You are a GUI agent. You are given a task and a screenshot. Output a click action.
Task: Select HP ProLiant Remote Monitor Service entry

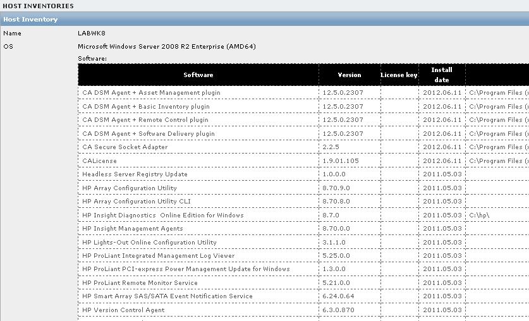point(140,283)
